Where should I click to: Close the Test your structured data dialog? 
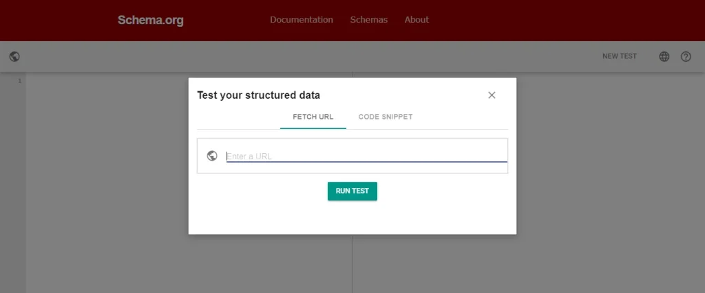coord(492,95)
